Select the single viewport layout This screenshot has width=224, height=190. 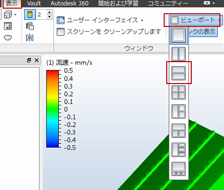point(178,35)
